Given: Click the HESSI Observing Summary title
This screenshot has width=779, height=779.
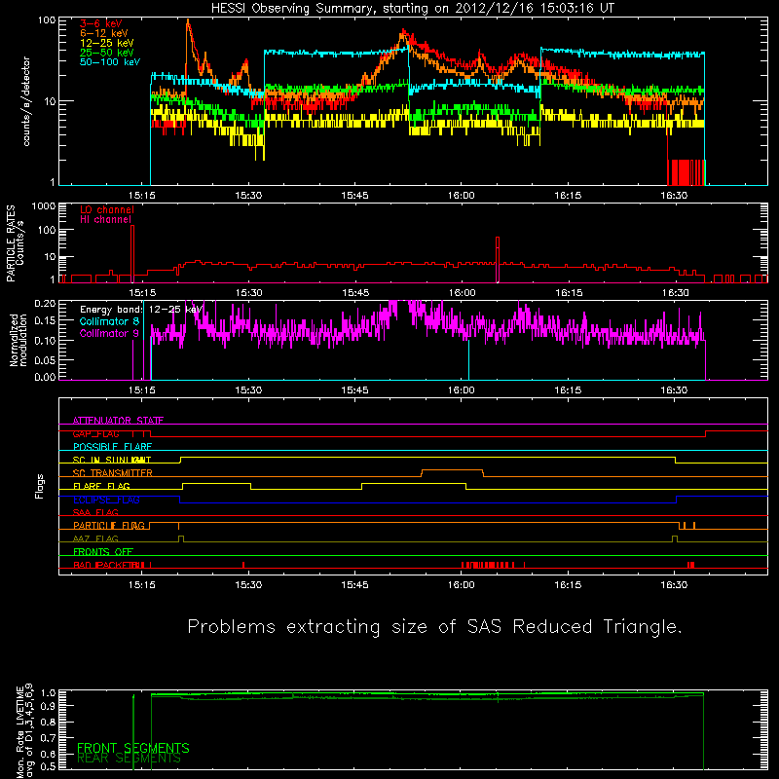Looking at the screenshot, I should [412, 9].
